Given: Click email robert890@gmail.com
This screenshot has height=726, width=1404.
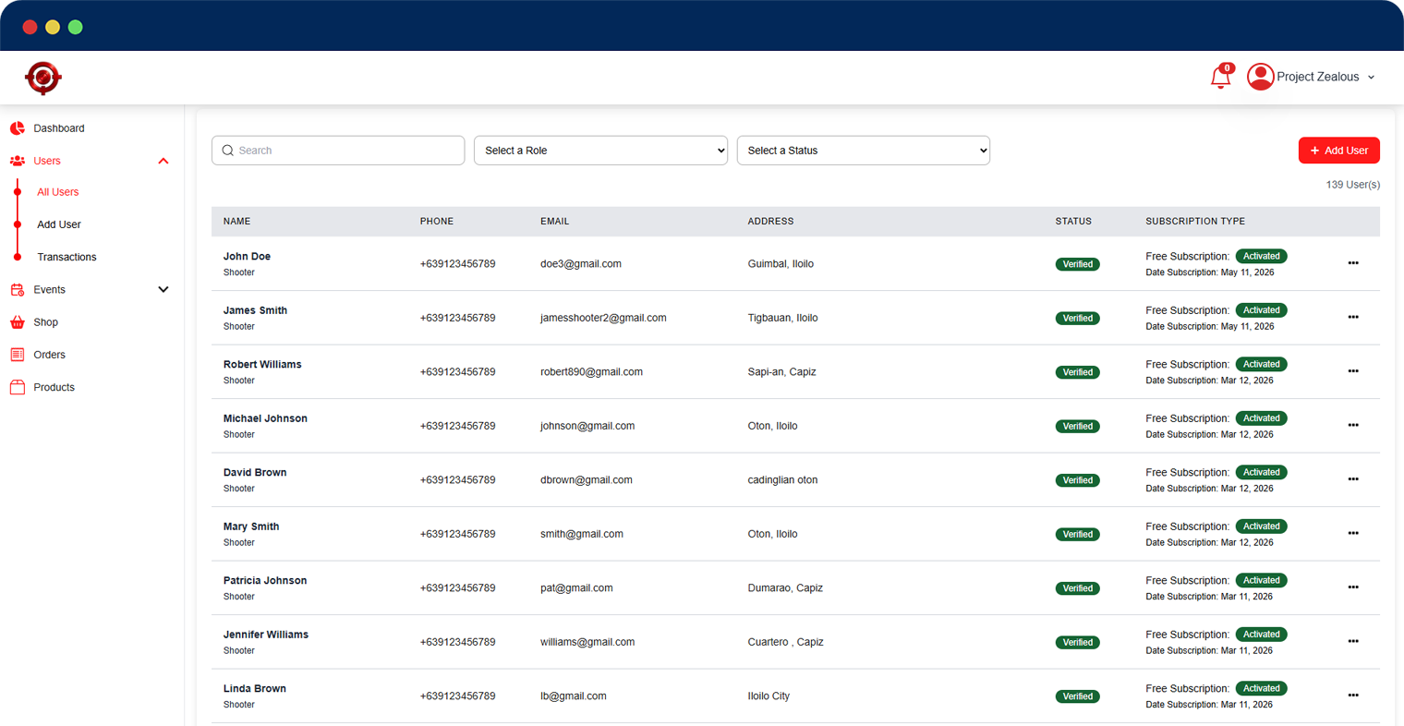Looking at the screenshot, I should coord(591,372).
